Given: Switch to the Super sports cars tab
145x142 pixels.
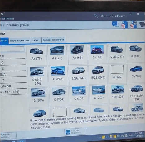Looking at the screenshot, I should (x=20, y=40).
